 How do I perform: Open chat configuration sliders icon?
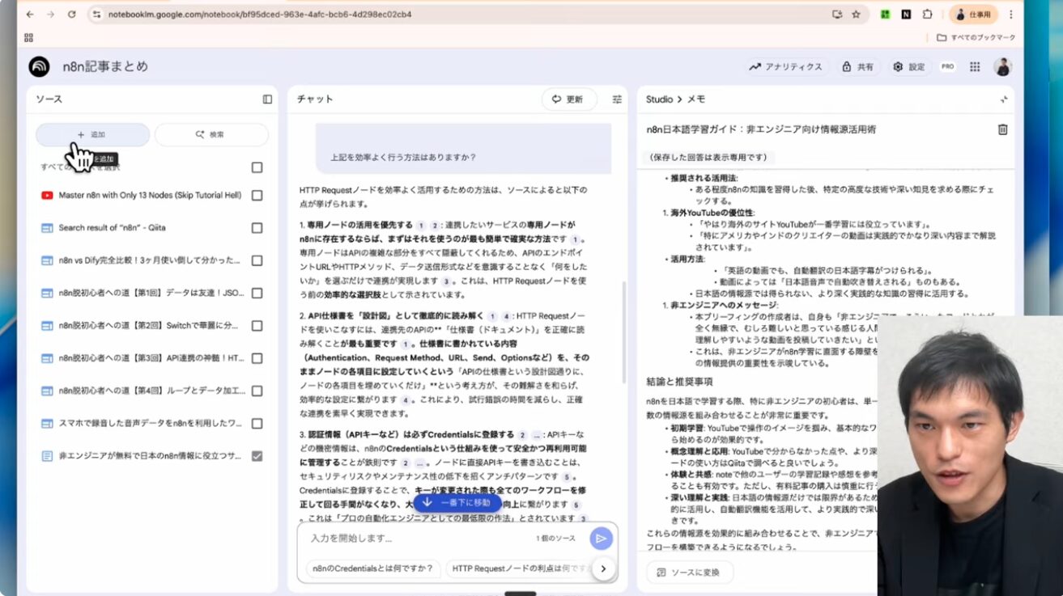(617, 99)
